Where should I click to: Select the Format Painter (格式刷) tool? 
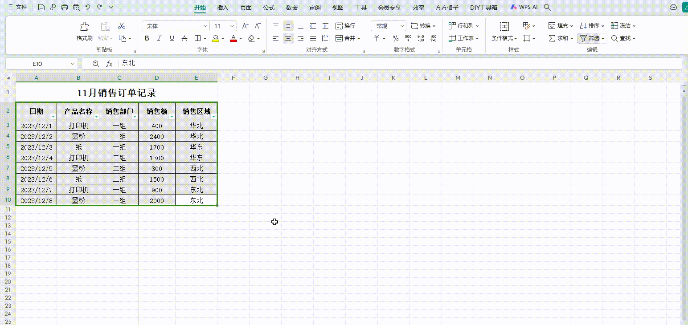click(84, 31)
